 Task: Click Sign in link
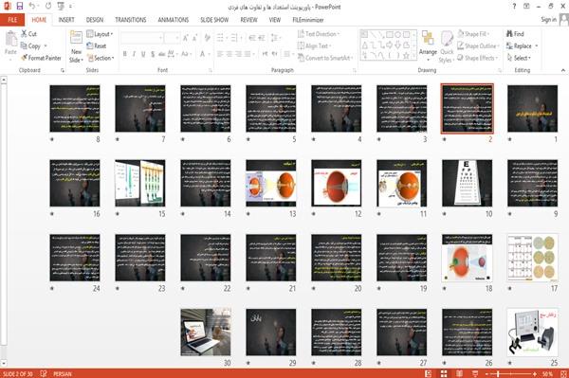point(548,20)
